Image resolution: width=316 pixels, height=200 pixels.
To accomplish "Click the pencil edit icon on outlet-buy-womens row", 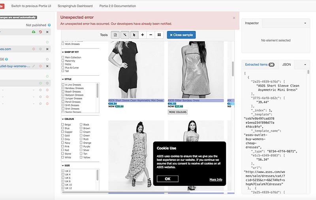I will tap(34, 66).
